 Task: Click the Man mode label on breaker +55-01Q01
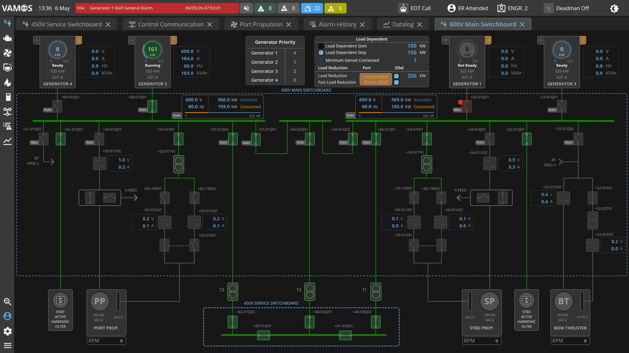pos(457,110)
